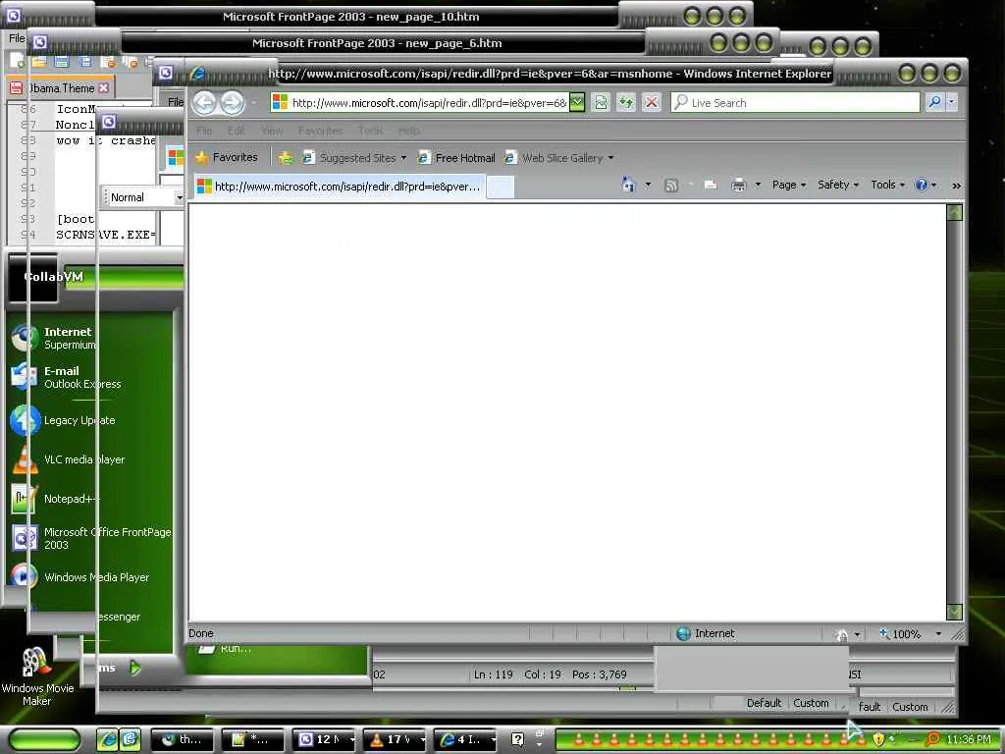Open the Help menu in Internet Explorer
Viewport: 1005px width, 754px height.
(x=409, y=131)
